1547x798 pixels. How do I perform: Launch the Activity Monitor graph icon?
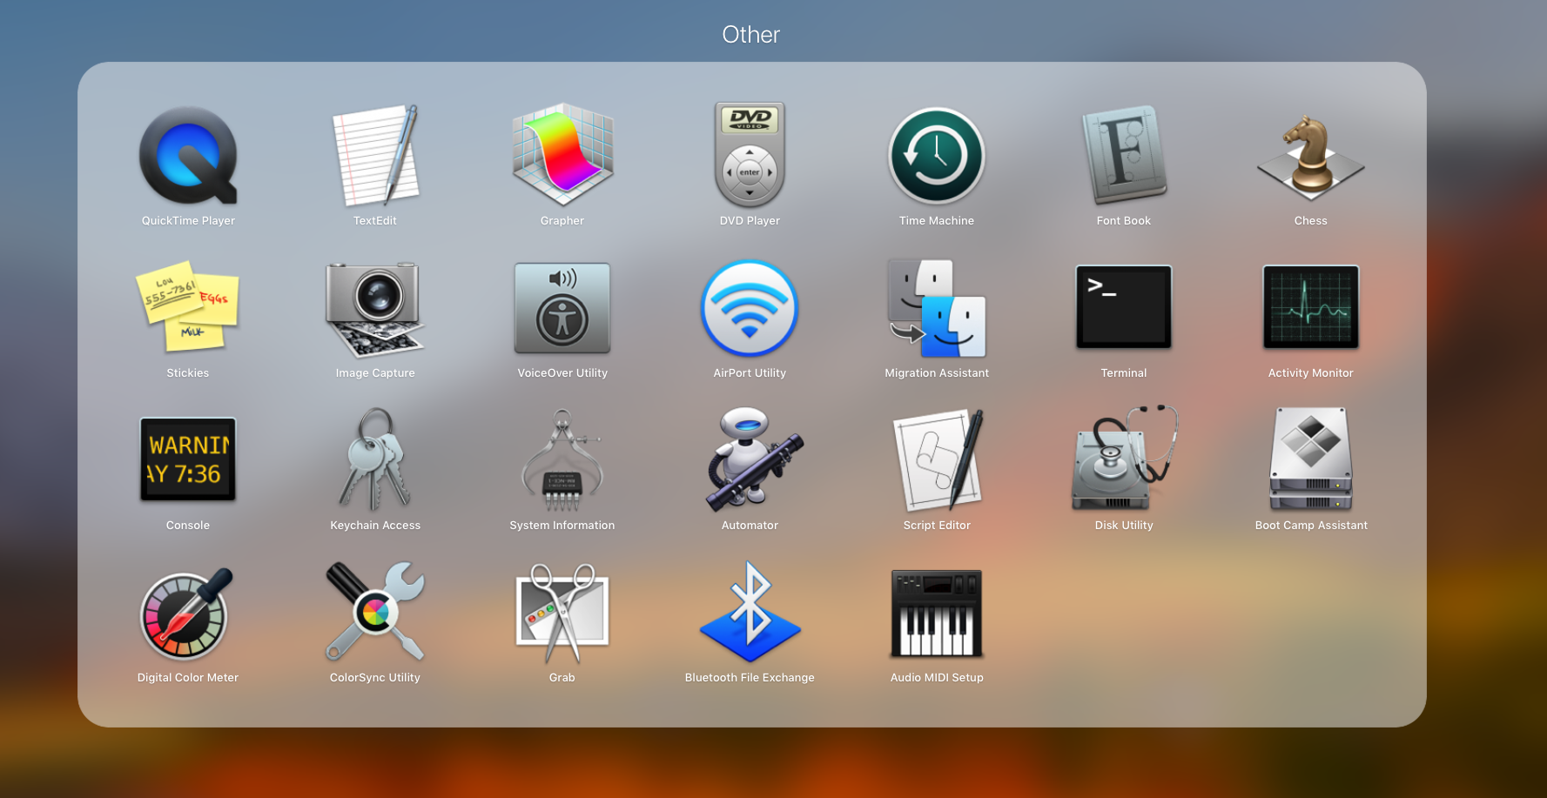[x=1311, y=306]
